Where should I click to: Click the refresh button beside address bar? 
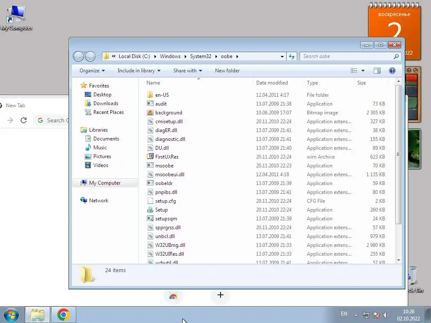point(292,56)
